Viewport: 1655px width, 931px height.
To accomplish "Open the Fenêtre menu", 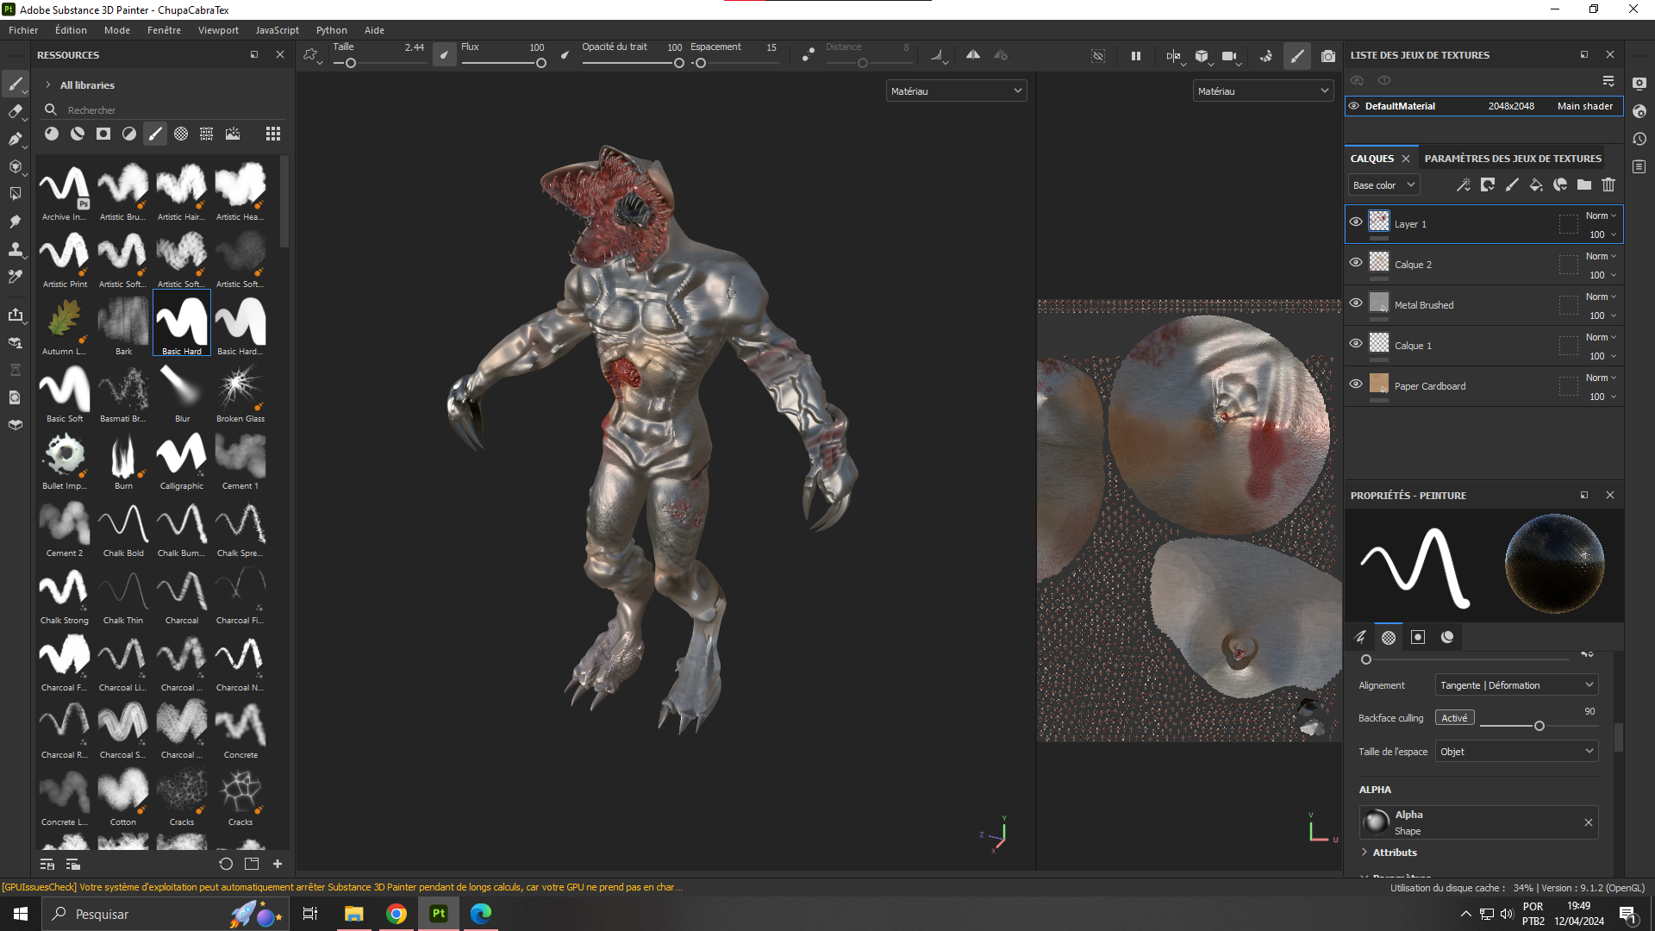I will (x=164, y=30).
